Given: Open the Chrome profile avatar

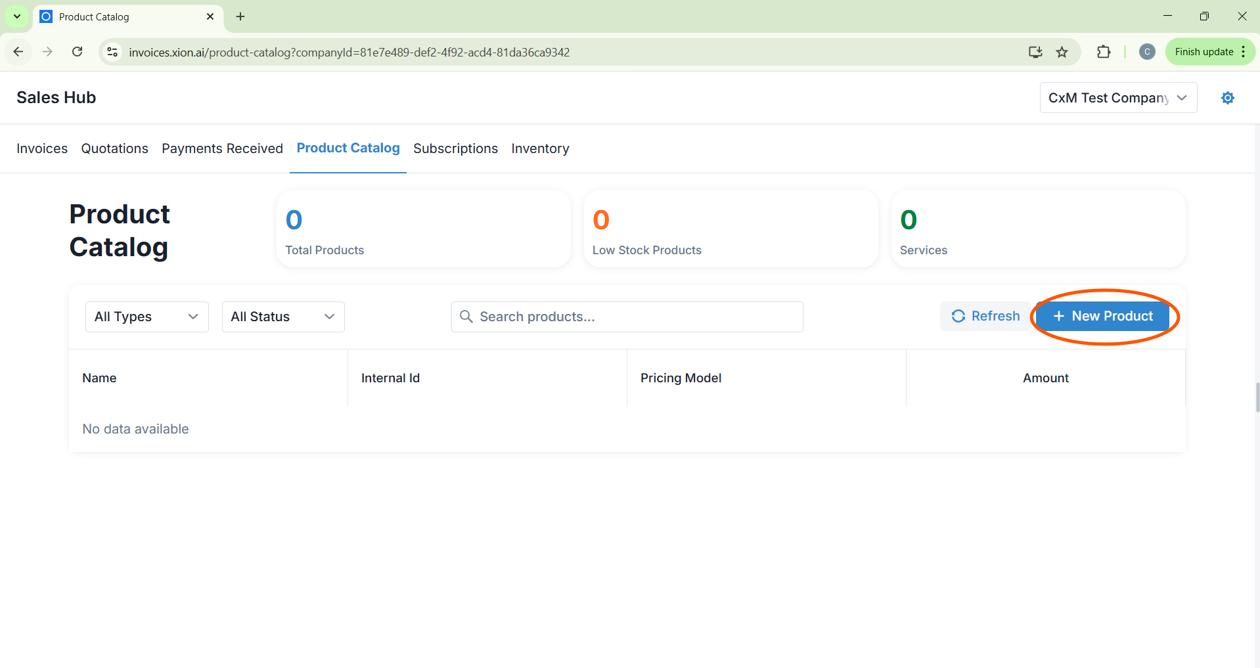Looking at the screenshot, I should [1147, 52].
